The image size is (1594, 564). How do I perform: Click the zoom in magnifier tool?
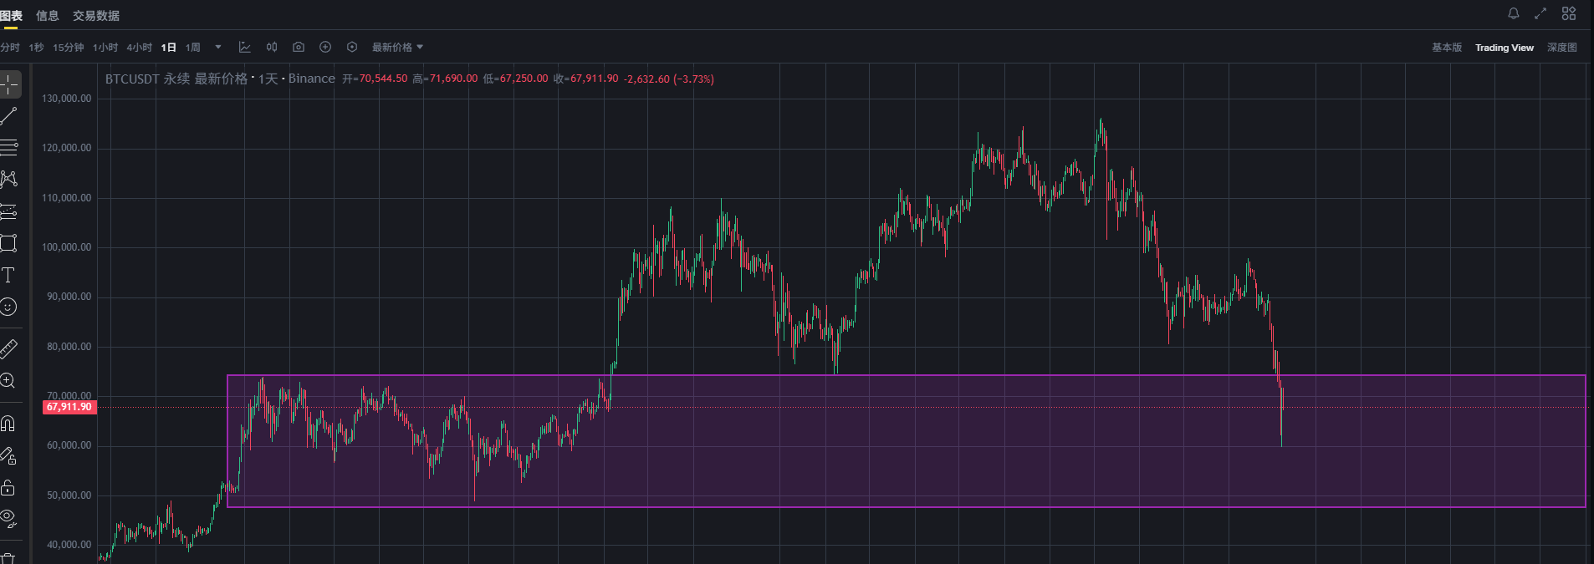coord(8,381)
